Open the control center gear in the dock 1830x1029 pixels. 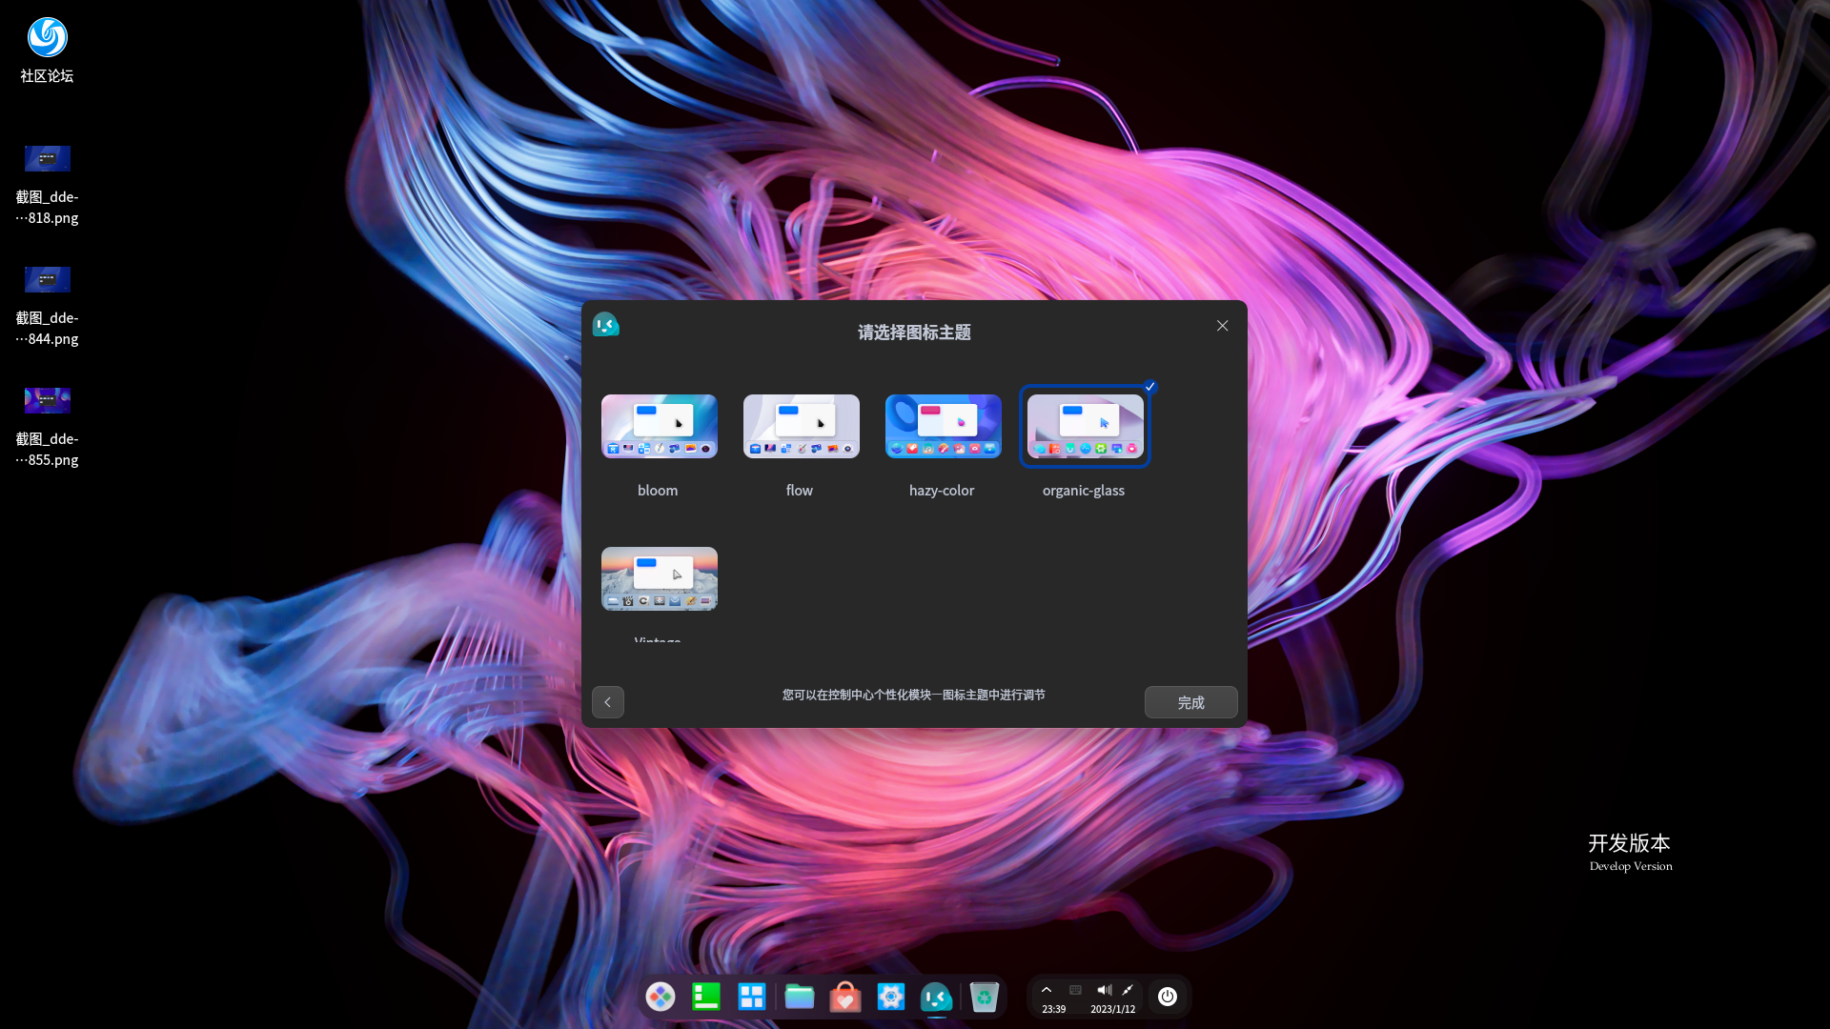pyautogui.click(x=890, y=997)
